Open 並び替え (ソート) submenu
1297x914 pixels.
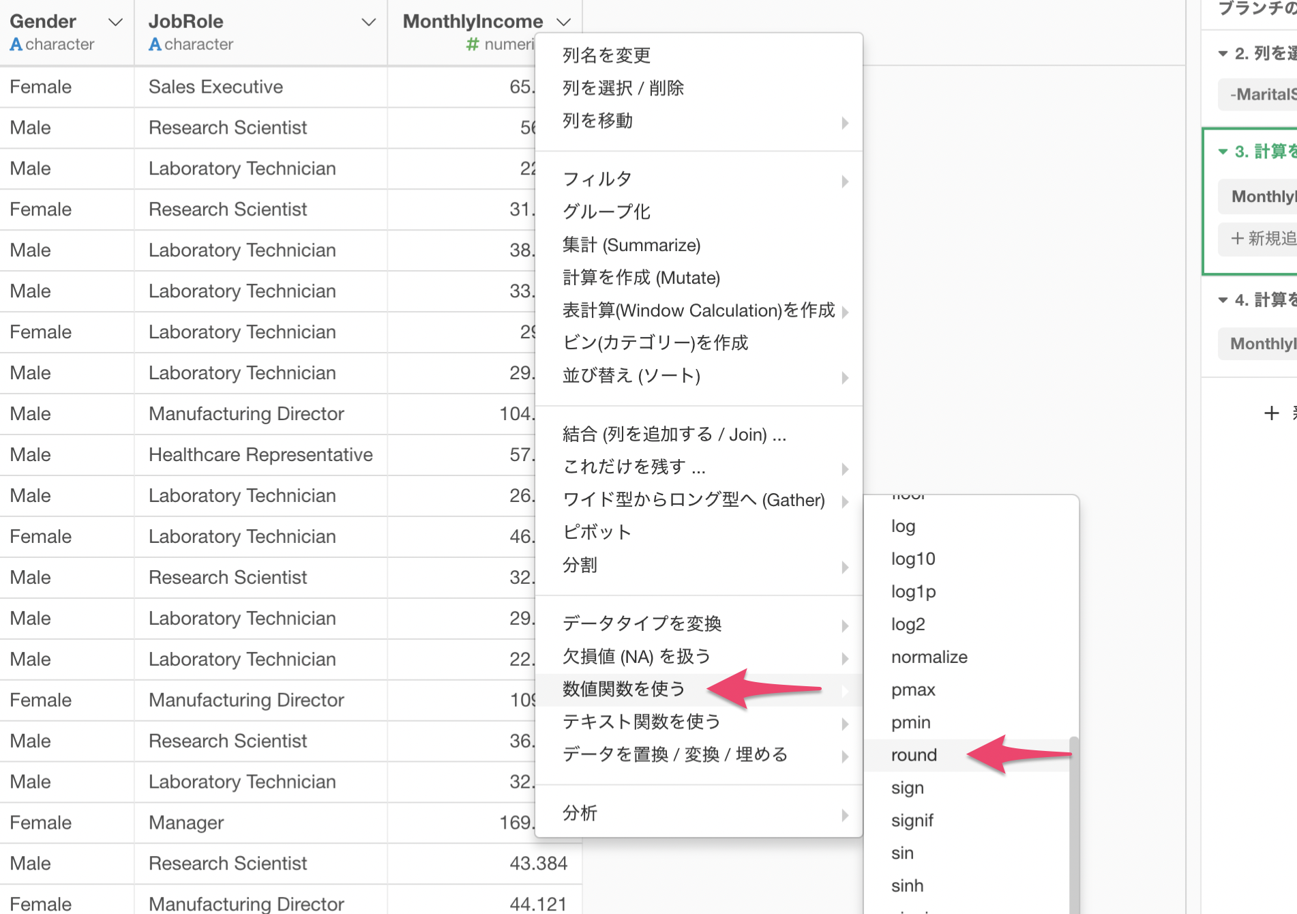(699, 376)
